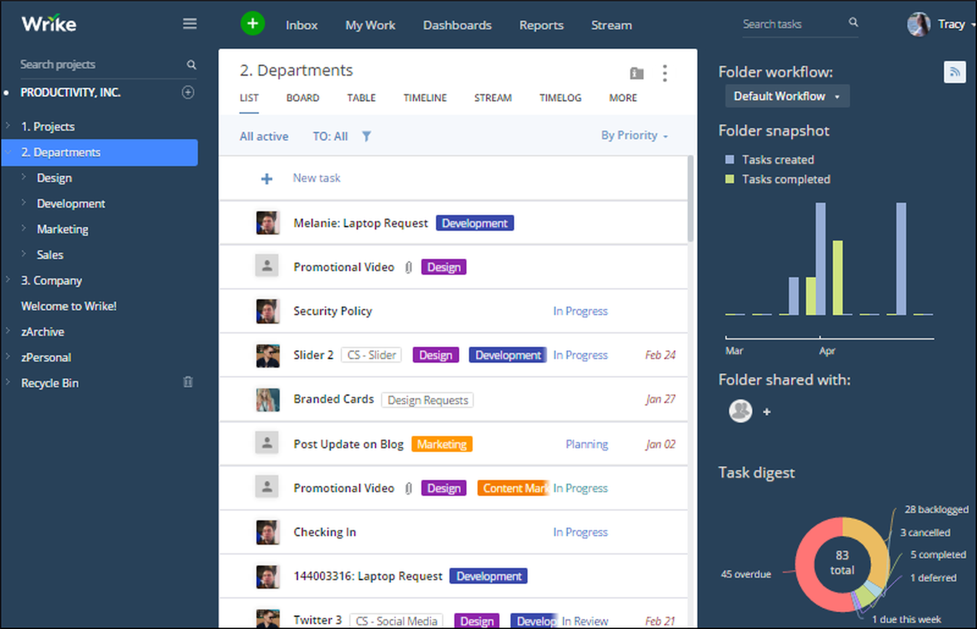Expand the zArchive folder
Image resolution: width=977 pixels, height=629 pixels.
point(7,332)
